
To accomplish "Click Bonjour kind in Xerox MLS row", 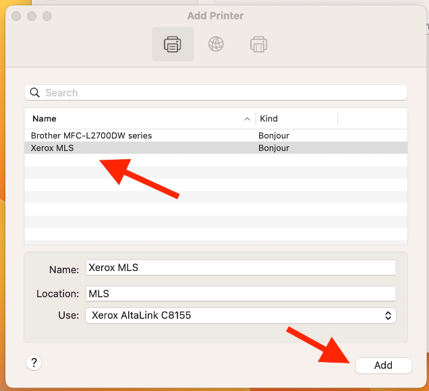I will (x=274, y=148).
